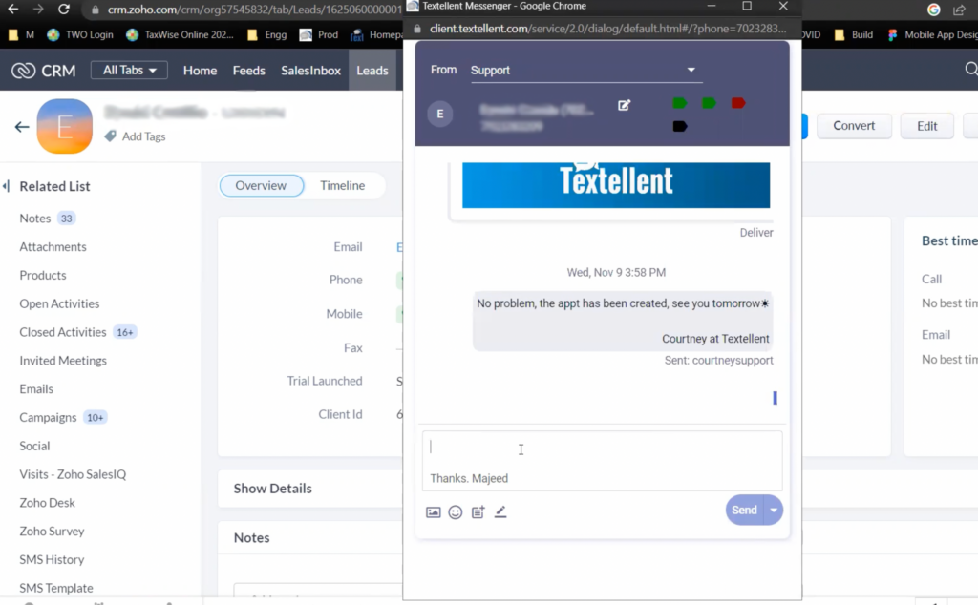The width and height of the screenshot is (978, 605).
Task: Click the Google account icon in Chrome toolbar
Action: 934,10
